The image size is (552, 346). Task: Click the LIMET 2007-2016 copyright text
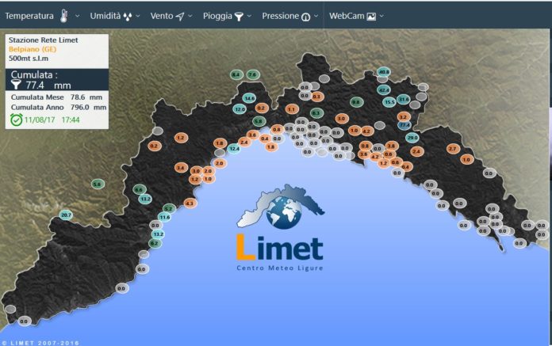40,343
